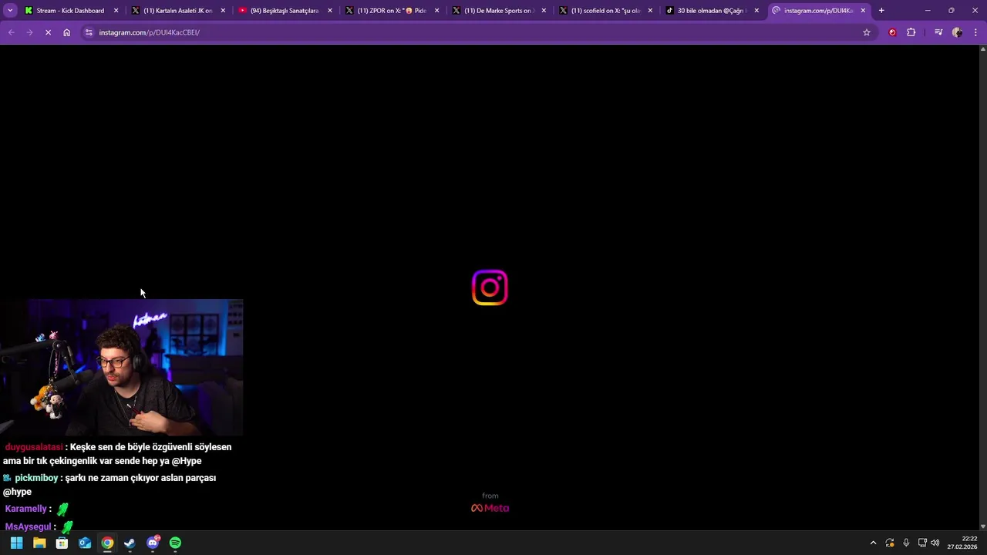Go forward to next page
This screenshot has width=987, height=555.
tap(29, 32)
